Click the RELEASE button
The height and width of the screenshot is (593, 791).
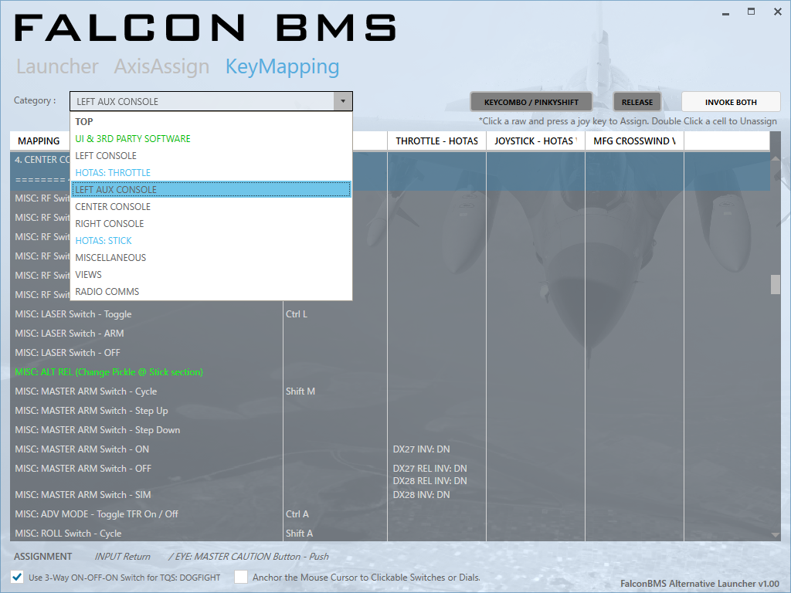637,102
